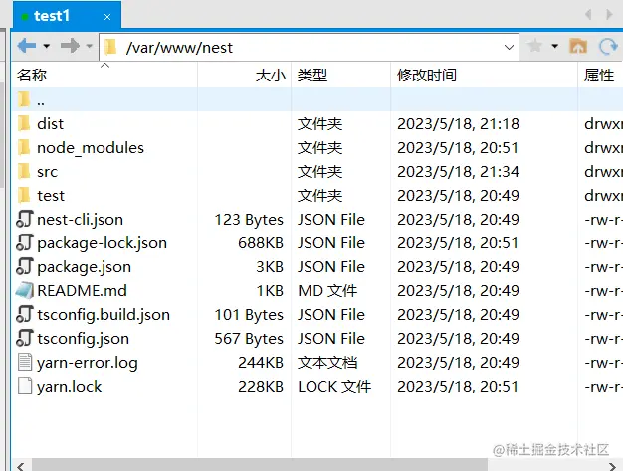Select the parent directory '..' folder icon
The image size is (623, 471).
[x=24, y=99]
